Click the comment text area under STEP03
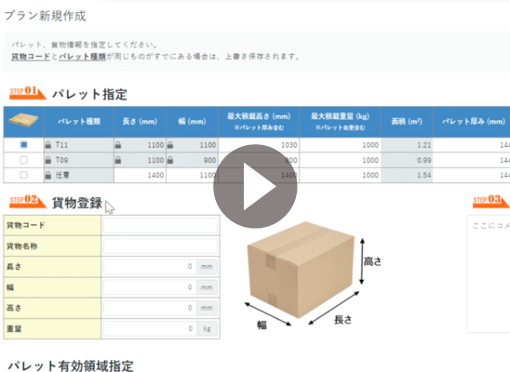This screenshot has height=372, width=510. pos(489,273)
